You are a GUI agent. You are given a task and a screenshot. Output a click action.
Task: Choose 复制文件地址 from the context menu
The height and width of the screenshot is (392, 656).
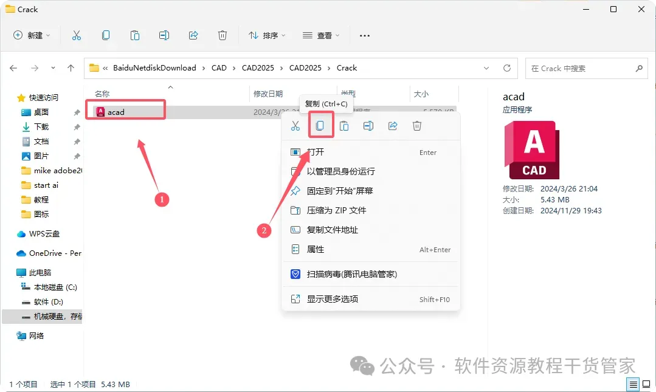pos(371,230)
